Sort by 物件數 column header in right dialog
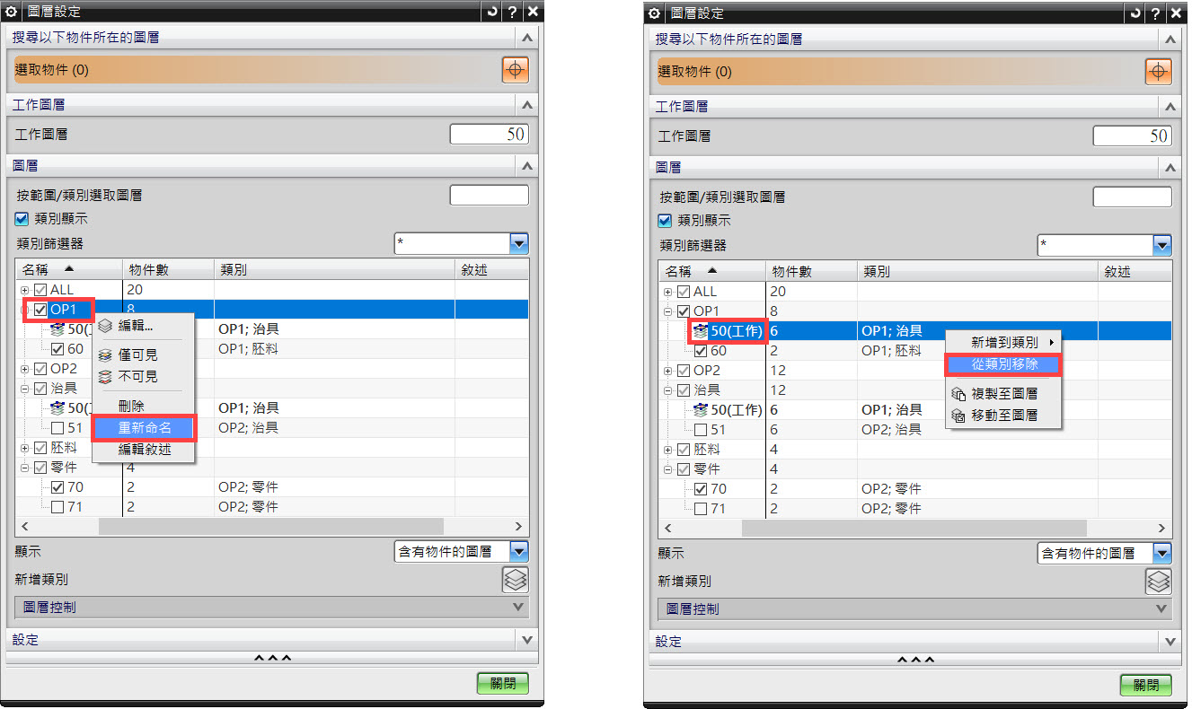This screenshot has height=709, width=1192. coord(811,271)
